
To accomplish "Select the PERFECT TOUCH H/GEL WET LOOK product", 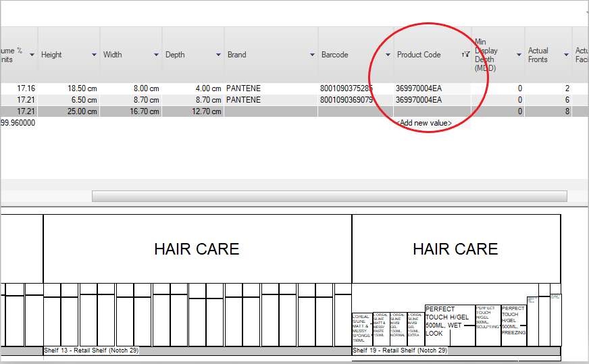I will coord(450,326).
